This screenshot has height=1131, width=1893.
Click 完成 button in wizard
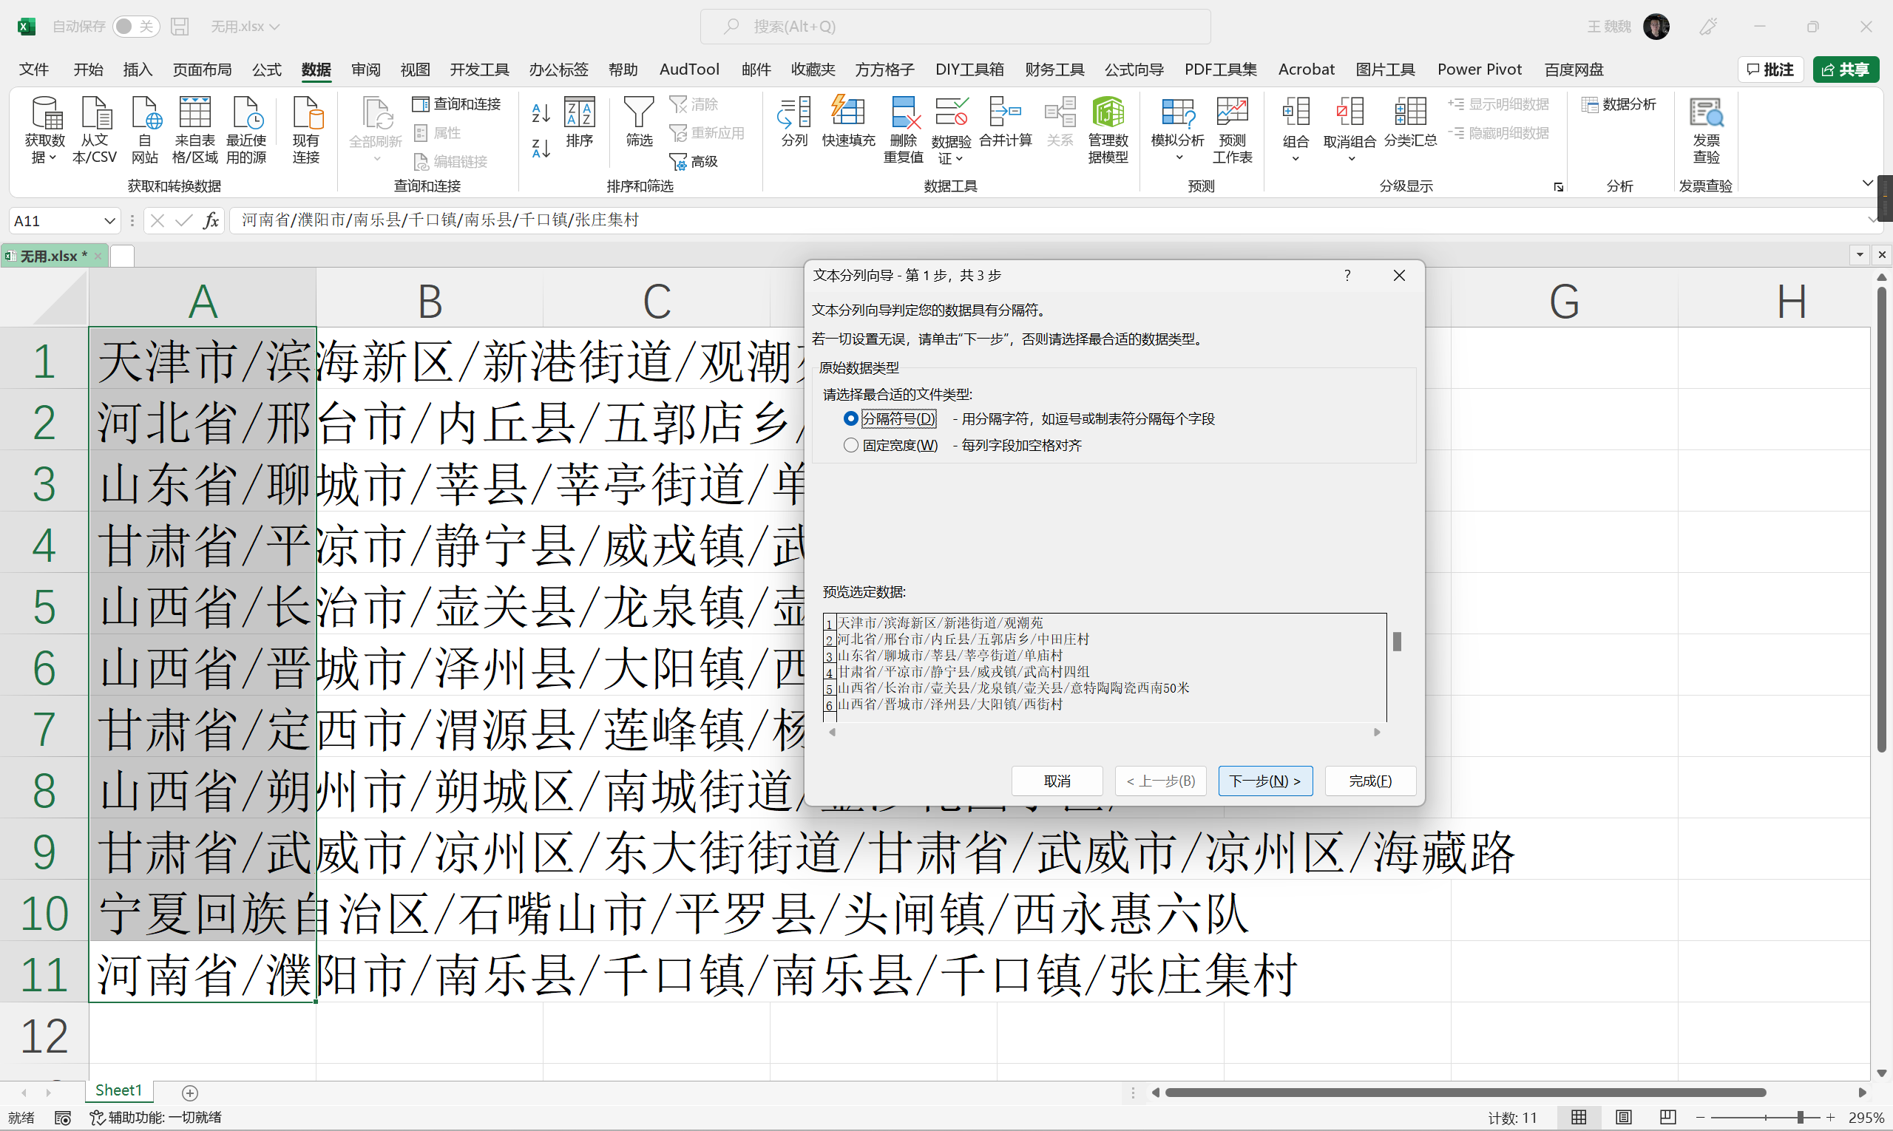pos(1369,781)
